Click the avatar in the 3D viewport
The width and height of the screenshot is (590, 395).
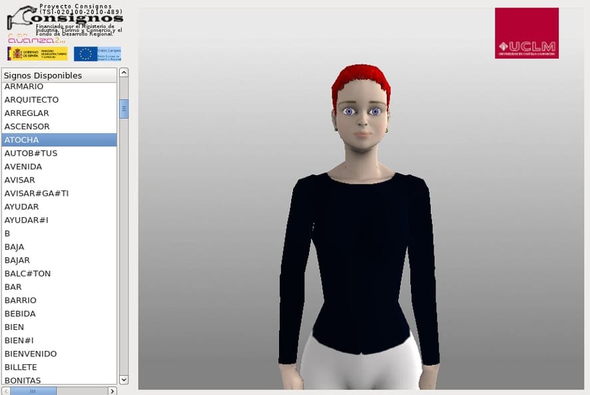pyautogui.click(x=360, y=226)
